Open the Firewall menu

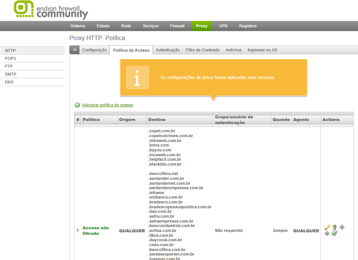tap(177, 26)
